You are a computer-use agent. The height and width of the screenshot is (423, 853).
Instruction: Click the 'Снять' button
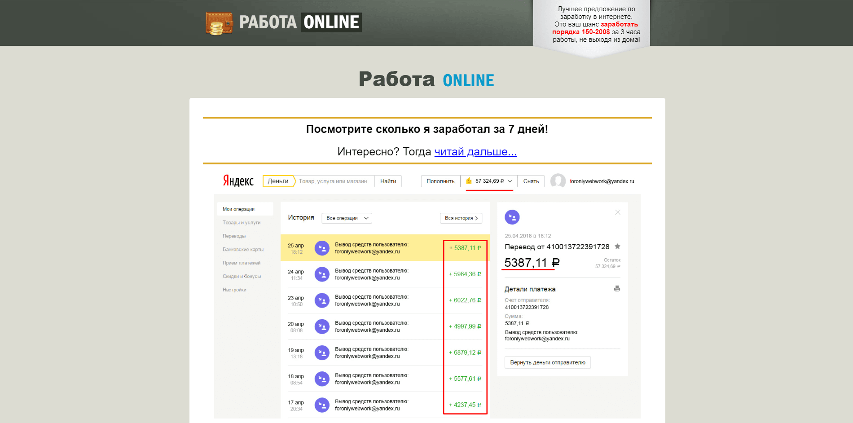click(531, 181)
